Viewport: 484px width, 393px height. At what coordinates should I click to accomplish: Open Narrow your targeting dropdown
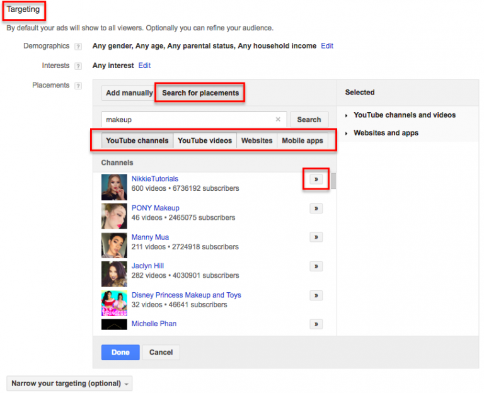click(69, 384)
